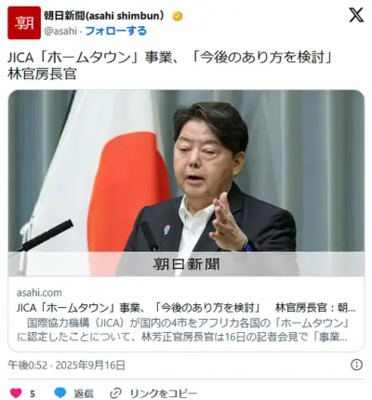The height and width of the screenshot is (400, 372).
Task: Click the フォローする follow link
Action: [x=116, y=31]
